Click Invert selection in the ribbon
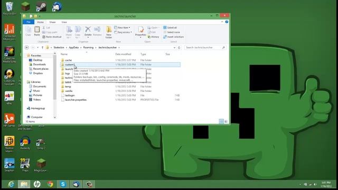338x190 pixels. point(174,37)
